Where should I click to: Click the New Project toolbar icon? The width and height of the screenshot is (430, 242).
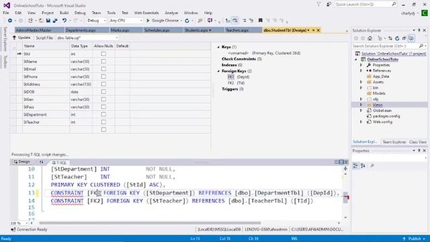tap(30, 21)
